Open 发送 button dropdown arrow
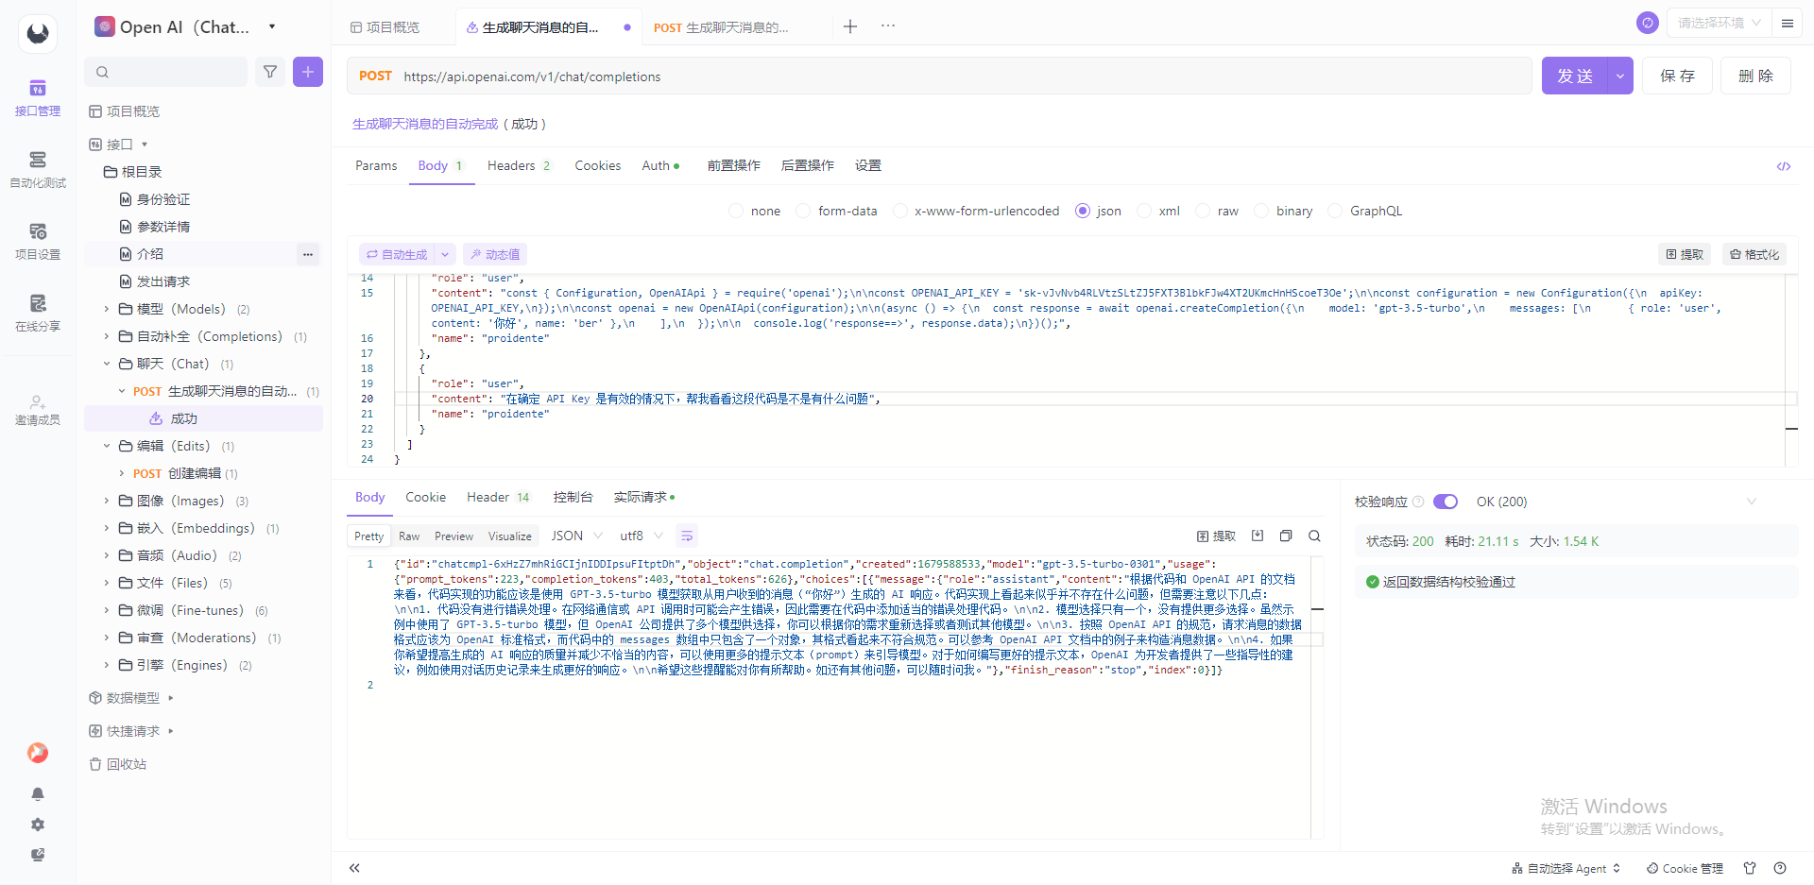Image resolution: width=1814 pixels, height=885 pixels. 1620,76
